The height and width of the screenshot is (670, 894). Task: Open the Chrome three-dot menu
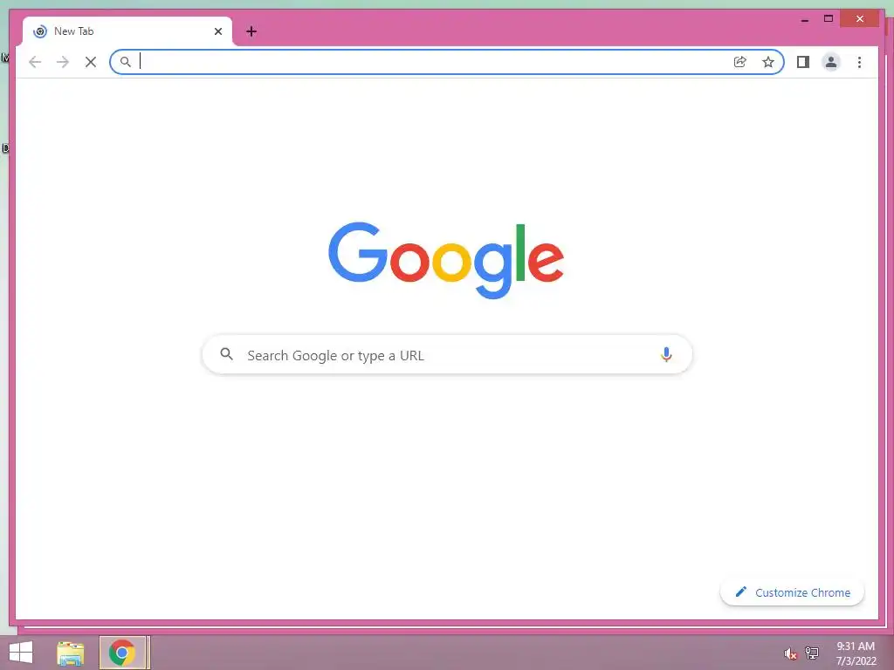tap(859, 62)
